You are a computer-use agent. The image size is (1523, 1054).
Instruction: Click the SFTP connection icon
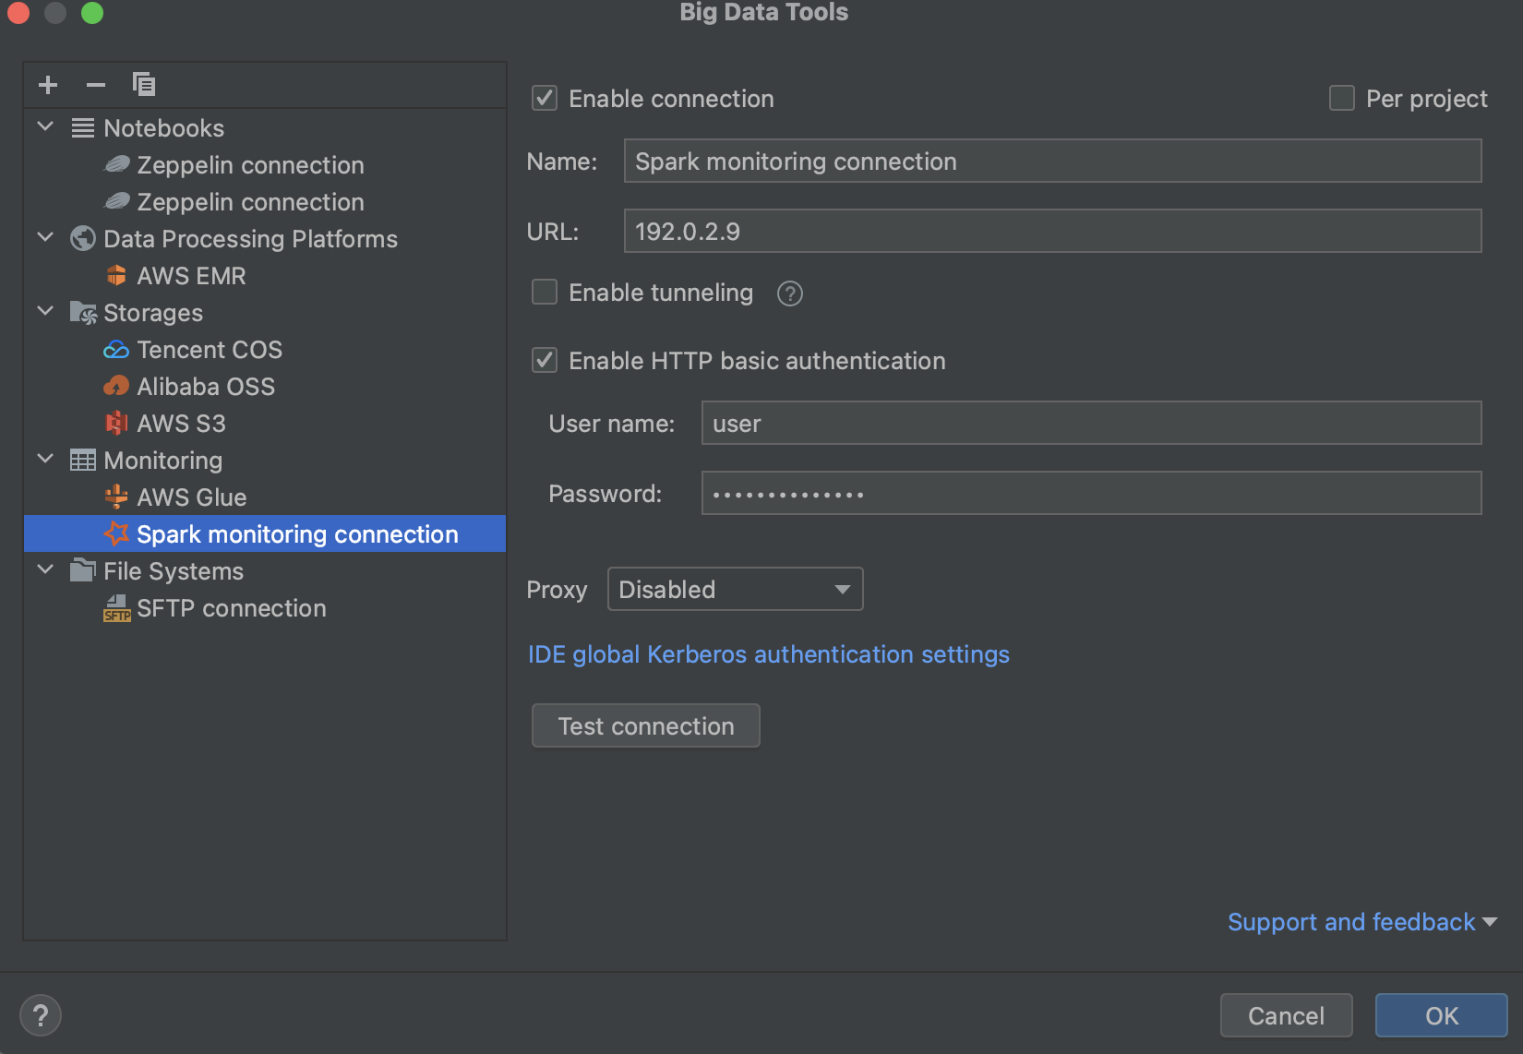click(x=116, y=607)
